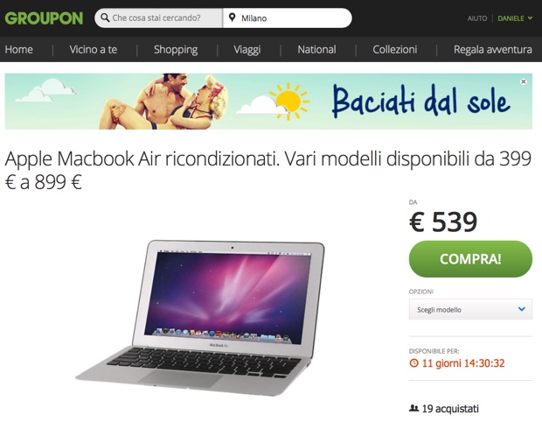
Task: Expand the Daniele account dropdown arrow
Action: [x=530, y=18]
